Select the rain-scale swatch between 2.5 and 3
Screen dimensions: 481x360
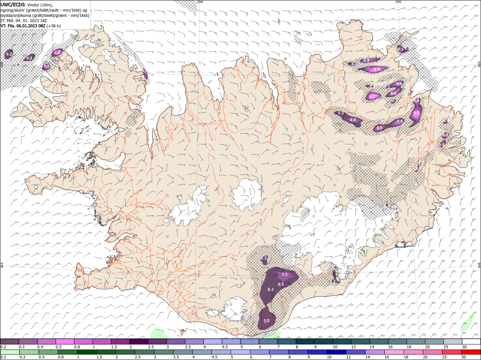pyautogui.click(x=144, y=352)
